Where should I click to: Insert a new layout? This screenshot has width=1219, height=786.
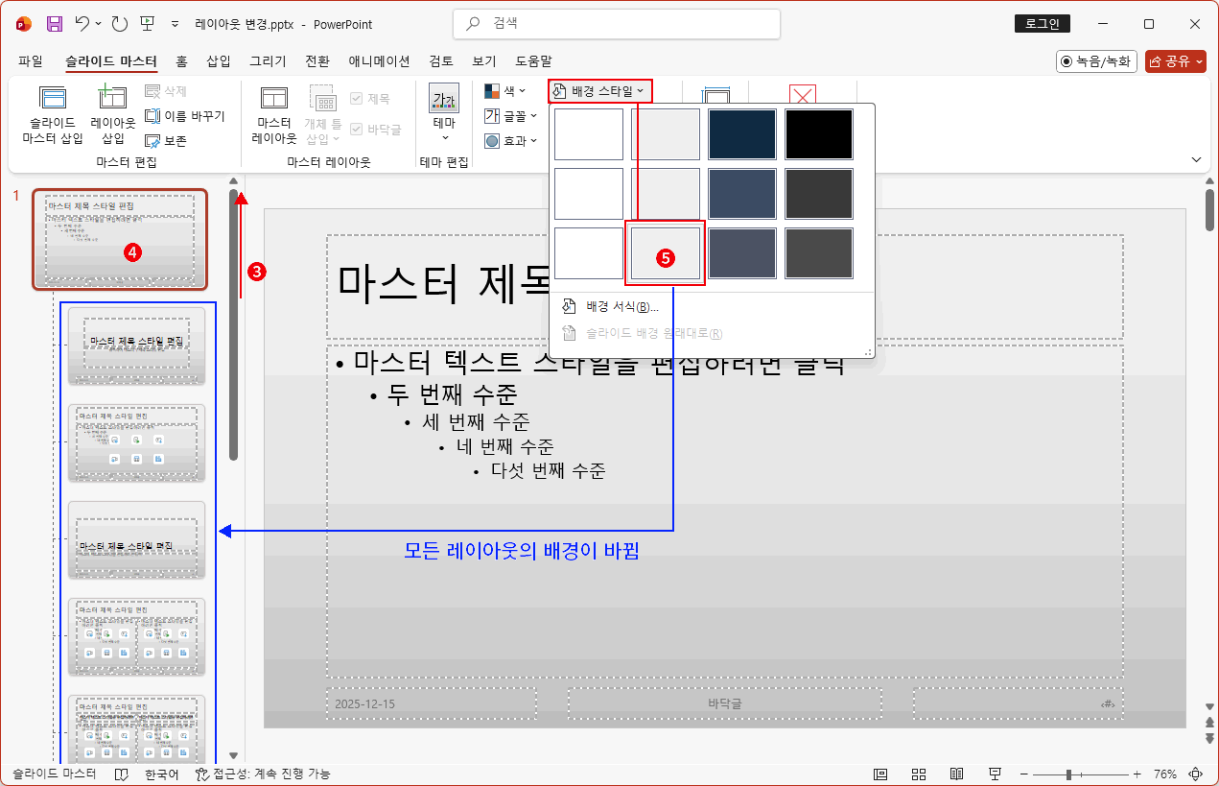112,117
